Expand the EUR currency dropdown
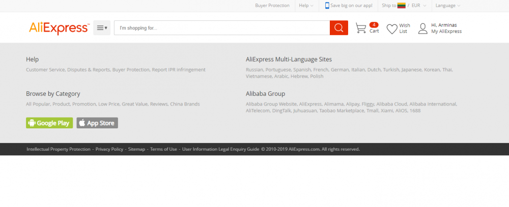509x207 pixels. (x=419, y=6)
